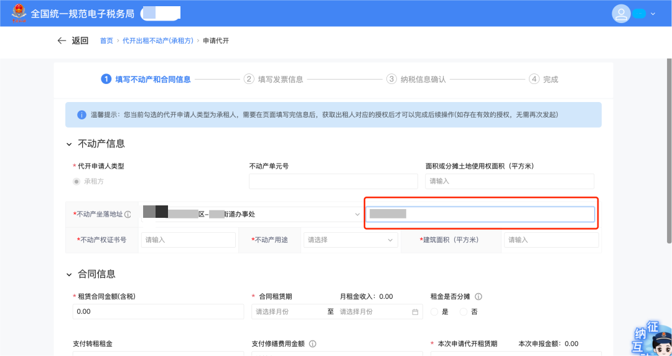Image resolution: width=672 pixels, height=356 pixels.
Task: Click 本次申报金额: 0.00 text
Action: (548, 344)
